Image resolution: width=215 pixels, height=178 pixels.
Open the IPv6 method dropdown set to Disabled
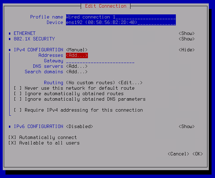[x=80, y=126]
